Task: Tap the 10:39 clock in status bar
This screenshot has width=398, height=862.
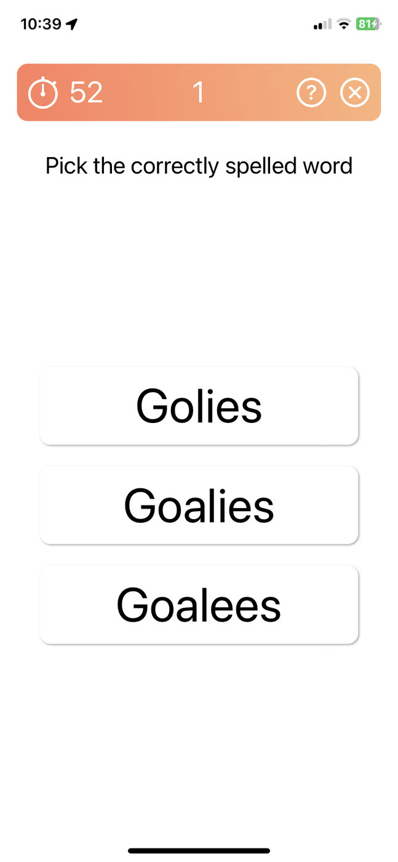Action: [x=41, y=24]
